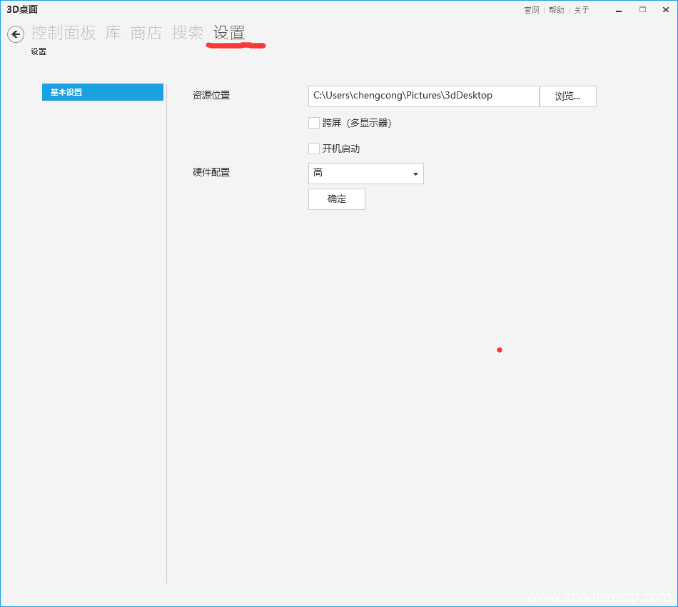Open the 库 tab
Image resolution: width=678 pixels, height=607 pixels.
pos(113,33)
